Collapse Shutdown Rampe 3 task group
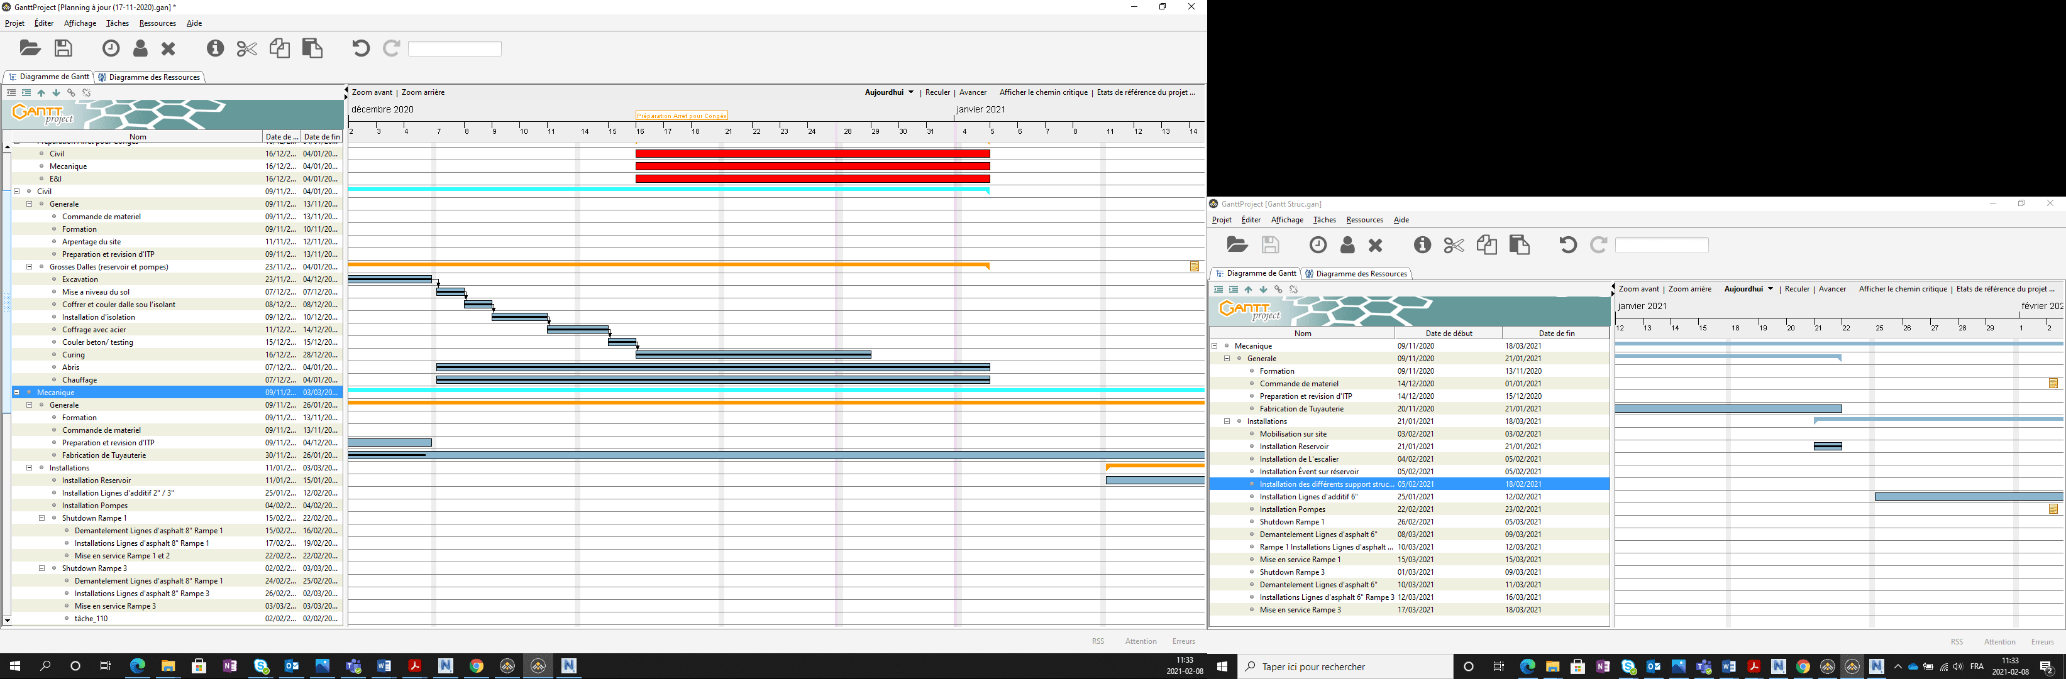Viewport: 2066px width, 679px height. point(41,568)
